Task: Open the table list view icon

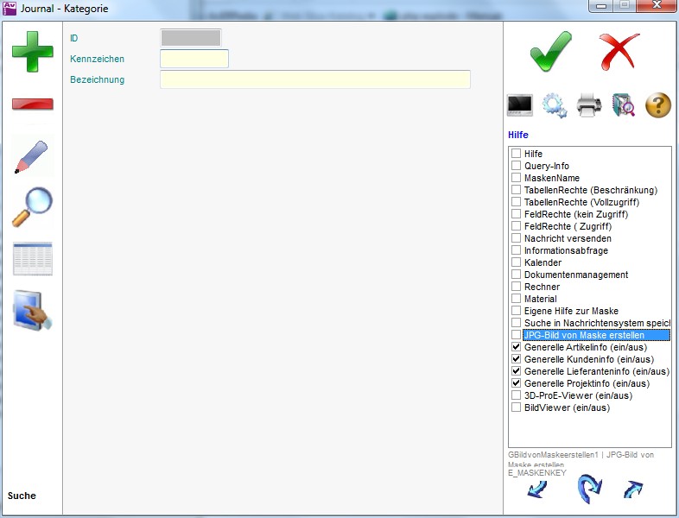Action: coord(32,259)
